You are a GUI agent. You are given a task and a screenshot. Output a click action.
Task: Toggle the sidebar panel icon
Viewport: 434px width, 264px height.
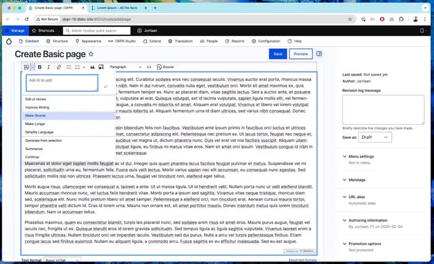319,54
